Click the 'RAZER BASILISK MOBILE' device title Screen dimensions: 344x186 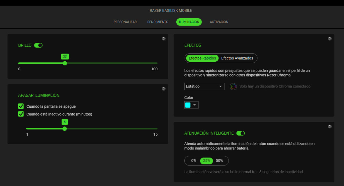click(171, 10)
